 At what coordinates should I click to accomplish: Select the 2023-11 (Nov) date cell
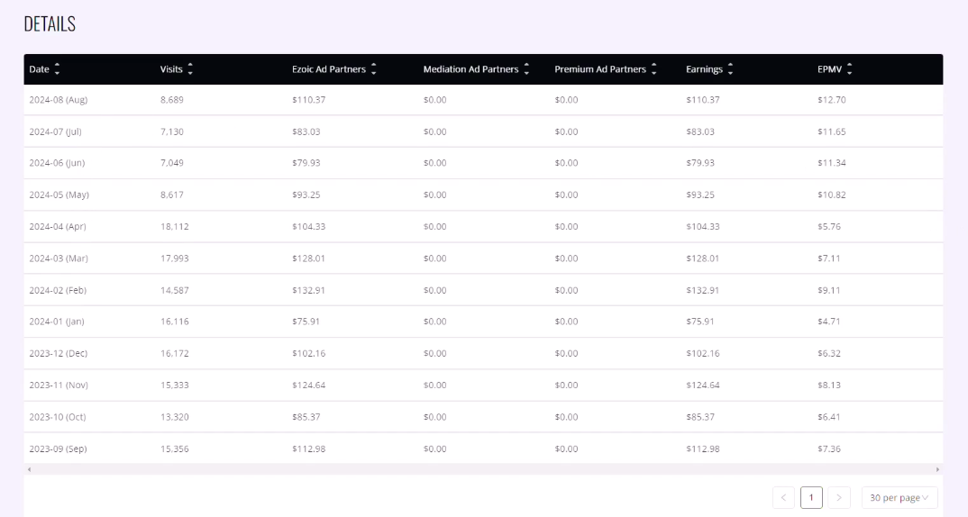[59, 385]
